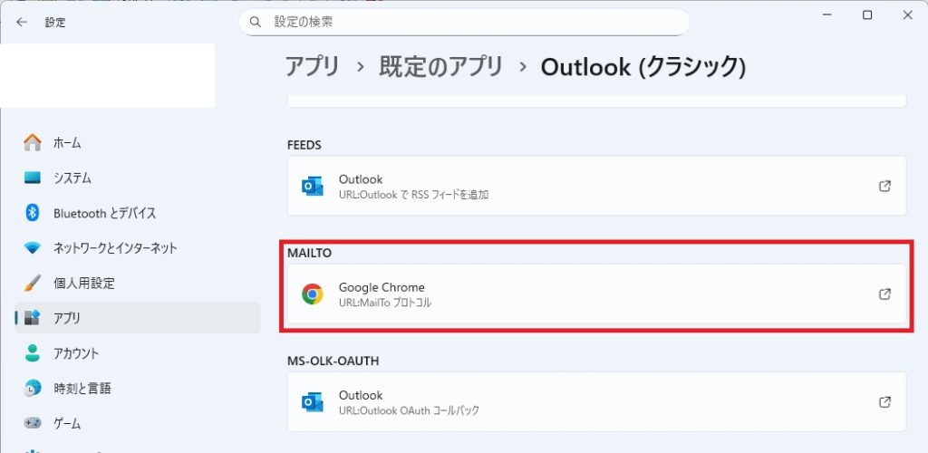Open external link icon for FEEDS Outlook

click(884, 186)
